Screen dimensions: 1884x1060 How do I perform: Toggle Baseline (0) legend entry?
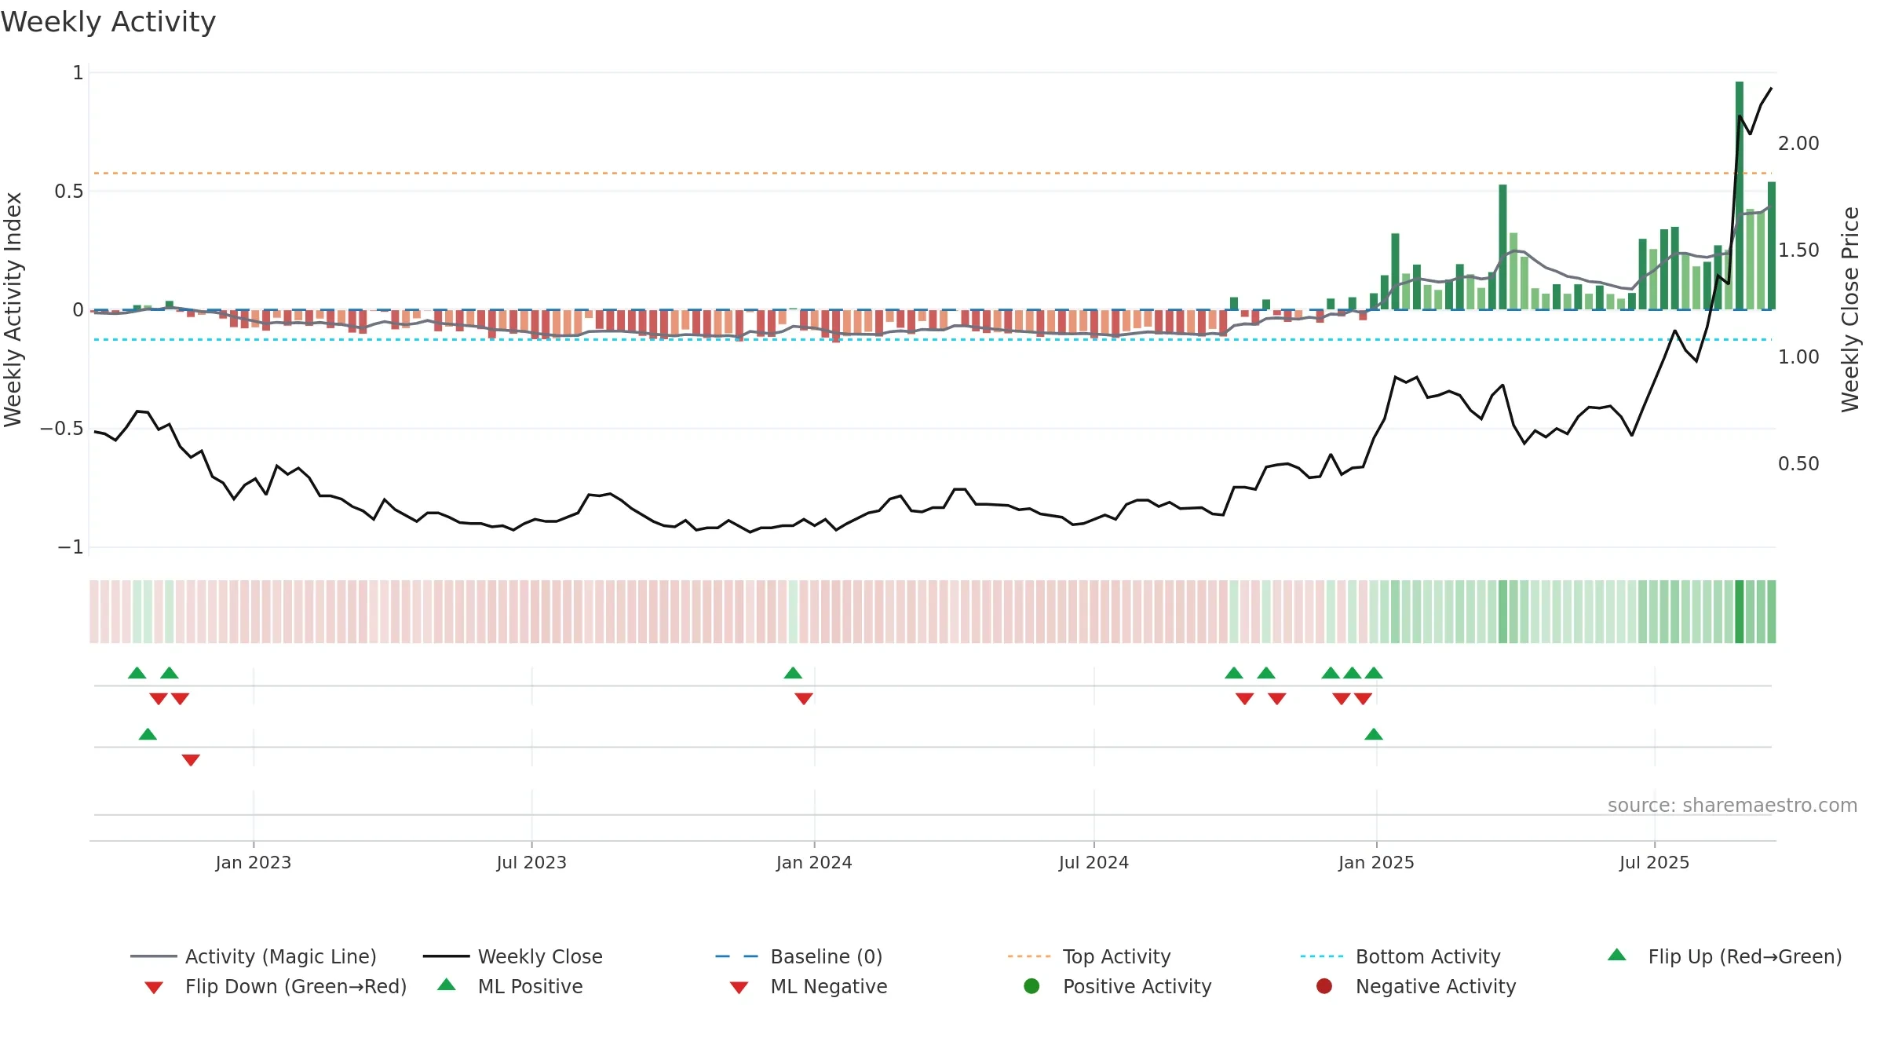click(799, 956)
